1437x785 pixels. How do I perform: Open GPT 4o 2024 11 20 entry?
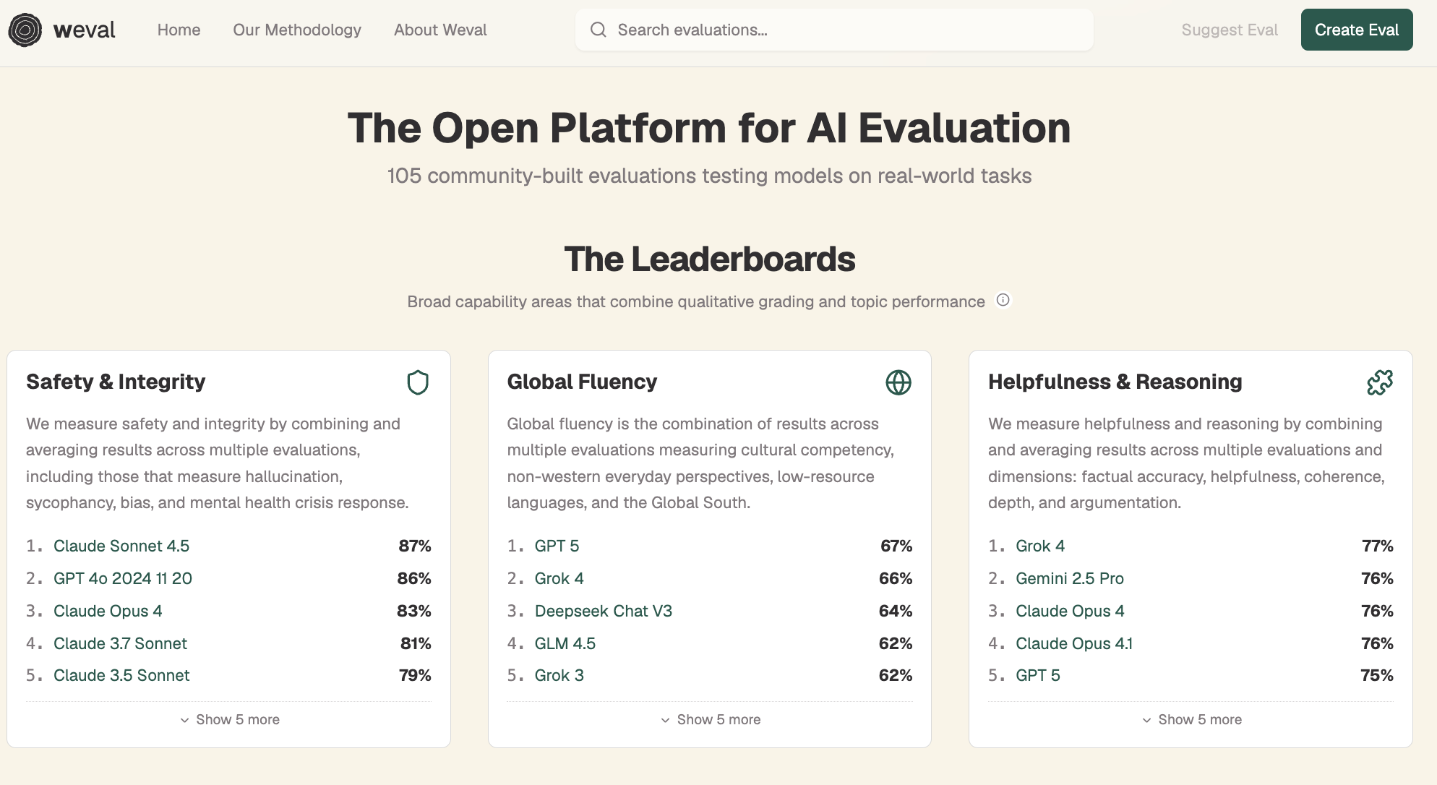pyautogui.click(x=123, y=578)
